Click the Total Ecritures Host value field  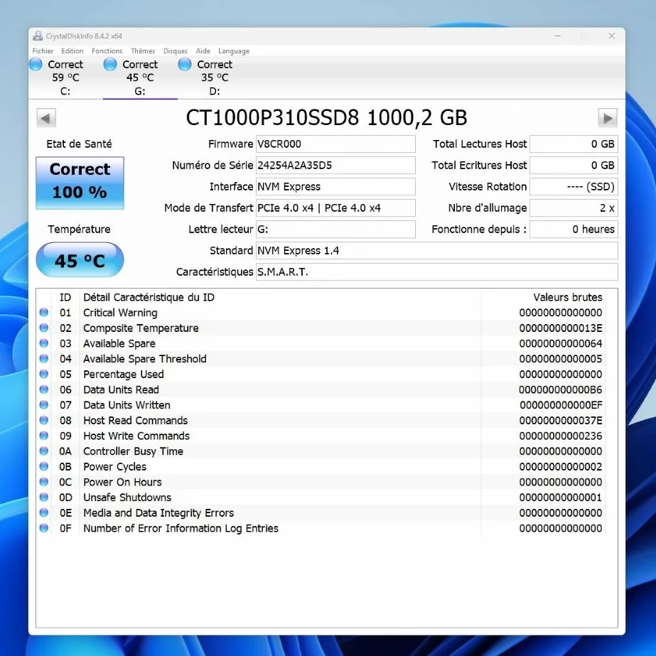click(574, 166)
